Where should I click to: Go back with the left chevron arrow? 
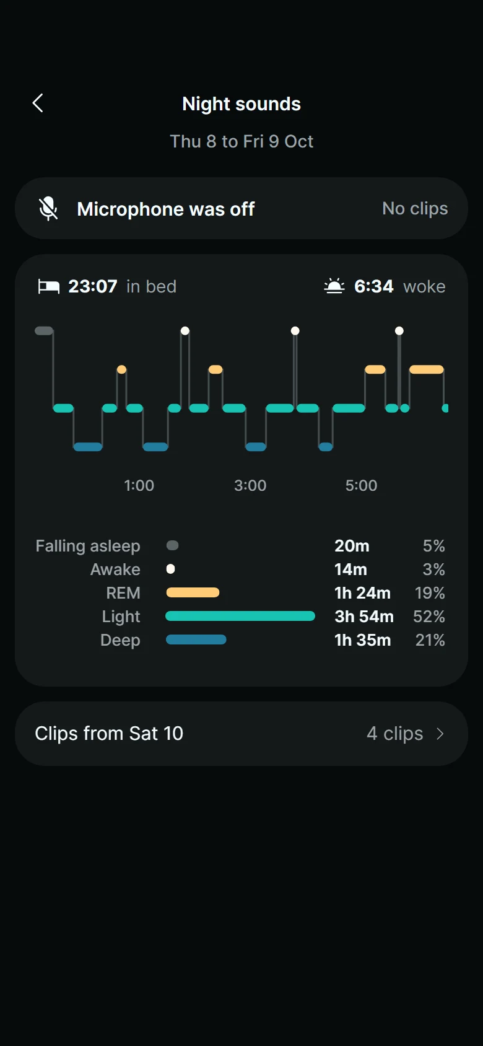click(38, 103)
